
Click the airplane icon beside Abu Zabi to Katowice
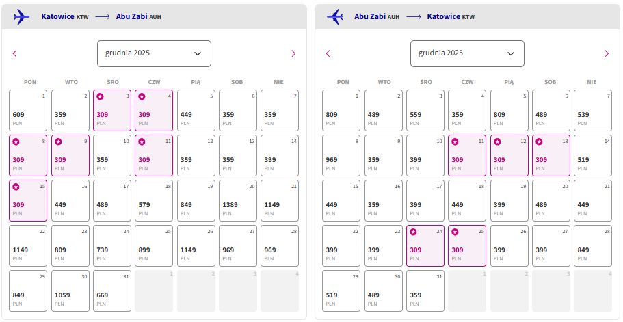[x=334, y=16]
